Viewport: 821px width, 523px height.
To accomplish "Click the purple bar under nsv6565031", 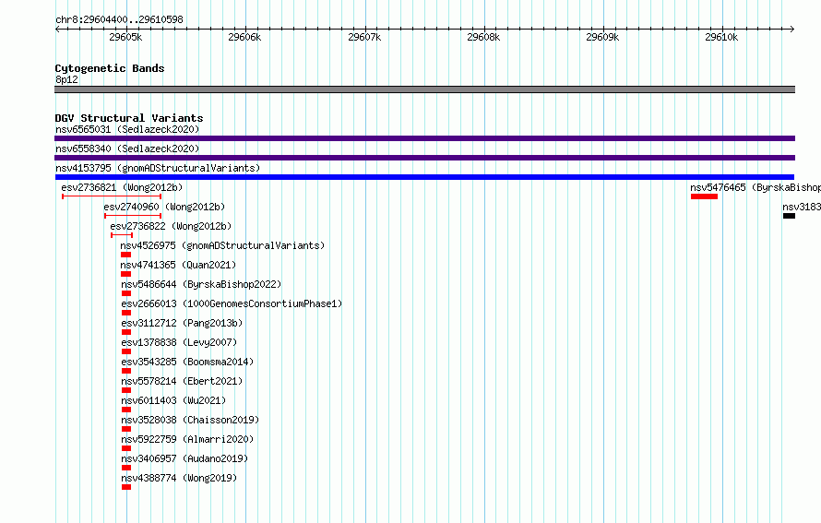I will pyautogui.click(x=424, y=138).
